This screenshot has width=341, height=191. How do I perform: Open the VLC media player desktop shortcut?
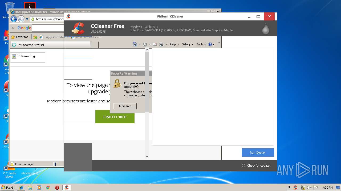point(9,172)
